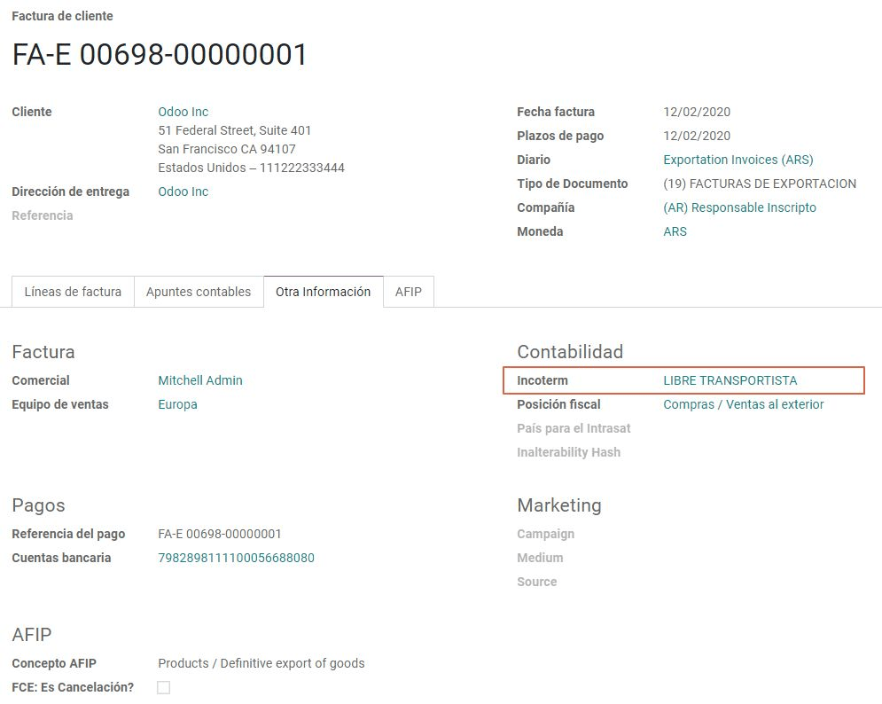This screenshot has width=882, height=704.
Task: Open the AFIP tab
Action: coord(409,292)
